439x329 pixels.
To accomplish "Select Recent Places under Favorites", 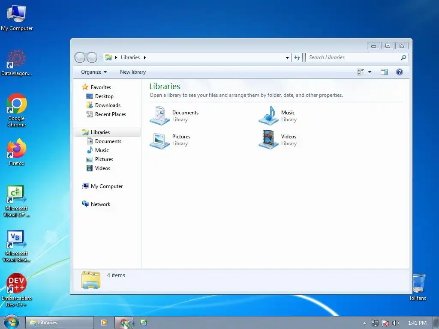I will tap(106, 114).
